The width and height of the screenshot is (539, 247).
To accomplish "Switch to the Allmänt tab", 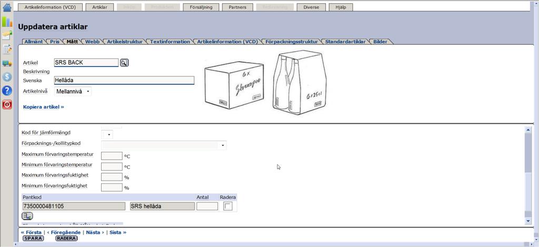I will point(34,42).
